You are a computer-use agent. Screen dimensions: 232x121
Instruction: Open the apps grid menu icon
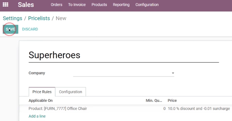click(5, 5)
